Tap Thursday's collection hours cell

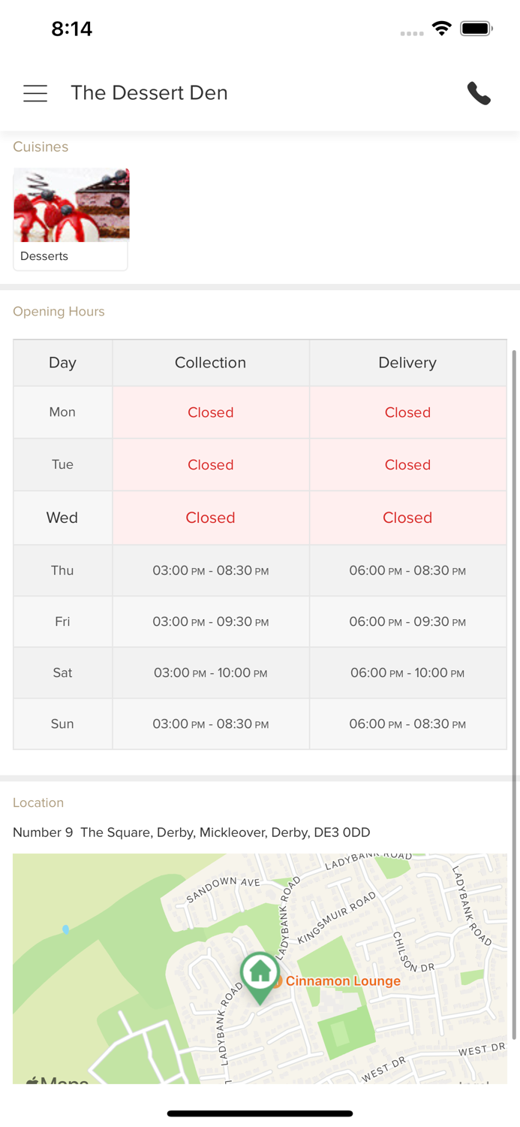(210, 571)
